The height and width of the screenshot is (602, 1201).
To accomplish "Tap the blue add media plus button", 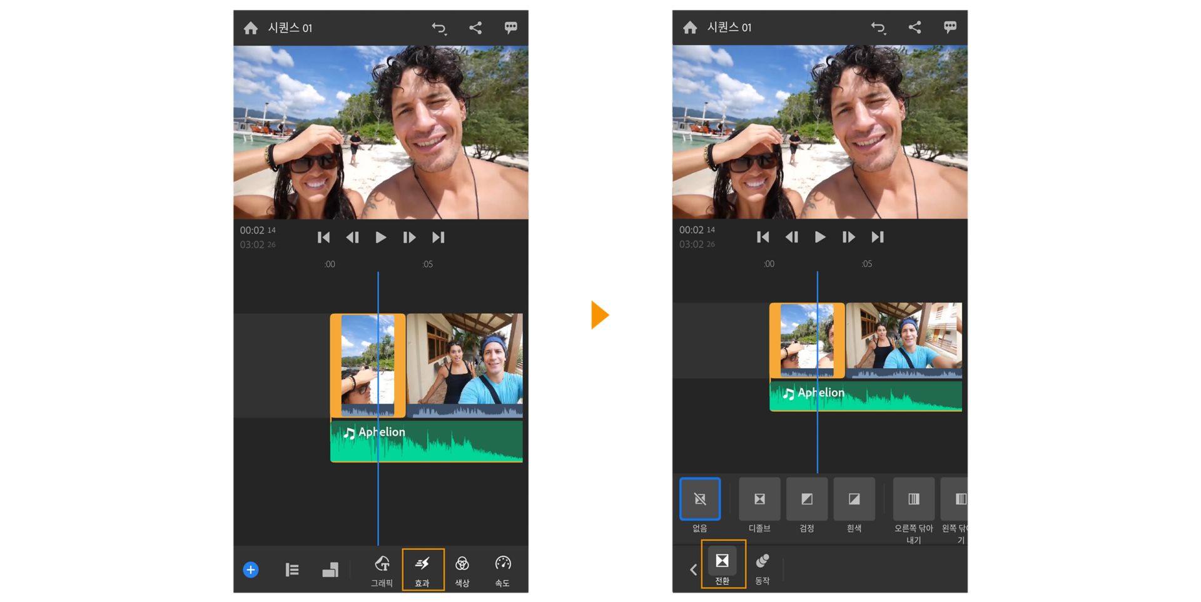I will 251,569.
